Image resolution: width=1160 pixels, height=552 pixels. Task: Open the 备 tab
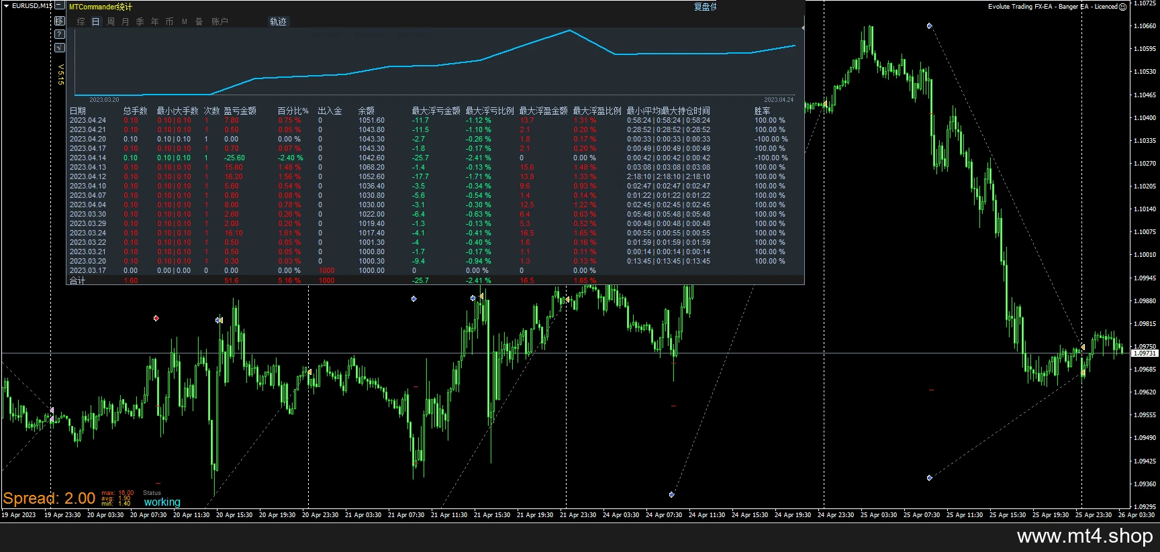point(199,21)
